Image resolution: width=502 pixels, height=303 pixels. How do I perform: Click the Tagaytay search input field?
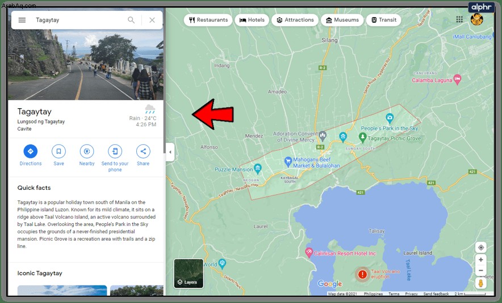click(x=78, y=20)
